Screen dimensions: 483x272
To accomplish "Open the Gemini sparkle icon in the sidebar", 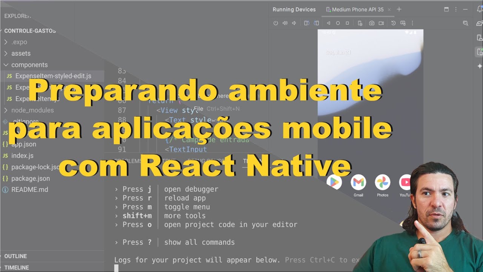I will click(x=480, y=66).
